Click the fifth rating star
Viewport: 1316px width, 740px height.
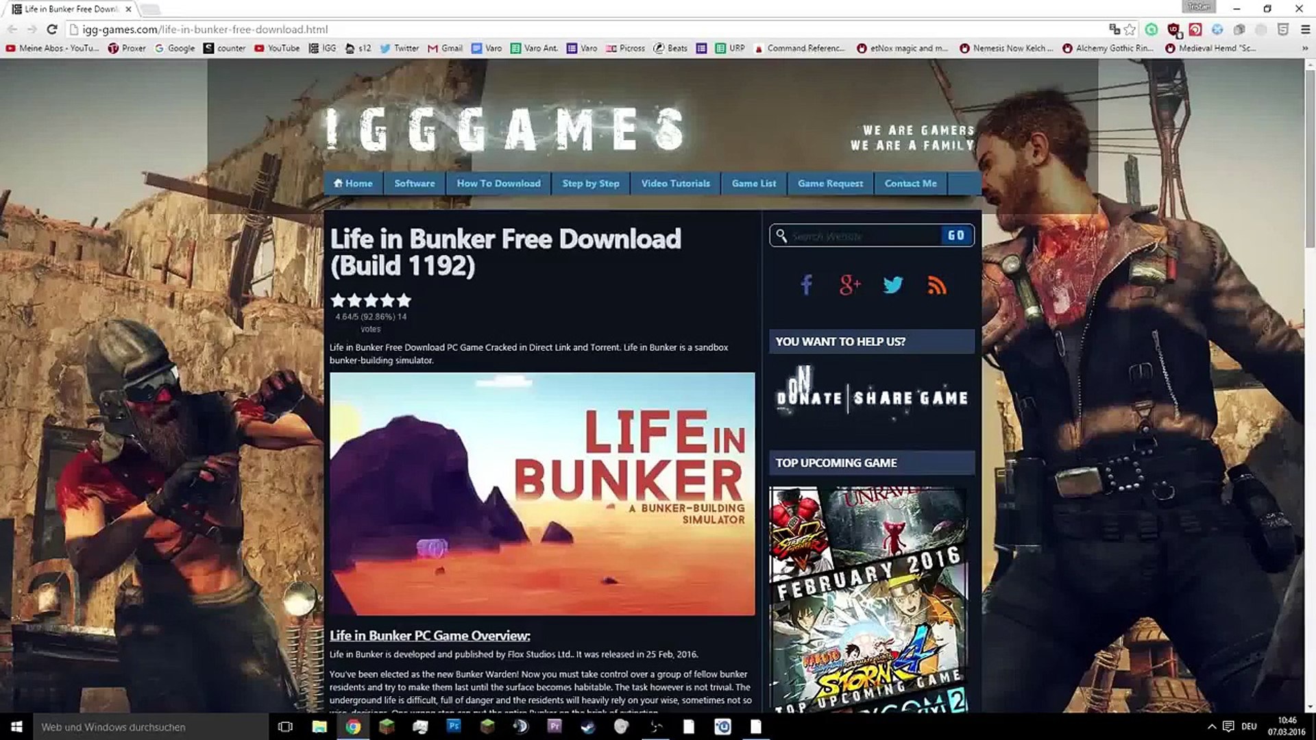pyautogui.click(x=404, y=300)
